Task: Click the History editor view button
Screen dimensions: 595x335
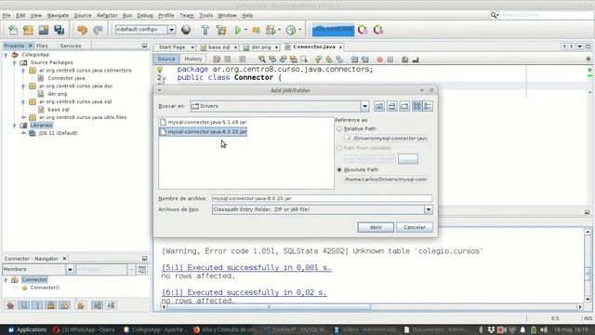Action: (193, 59)
